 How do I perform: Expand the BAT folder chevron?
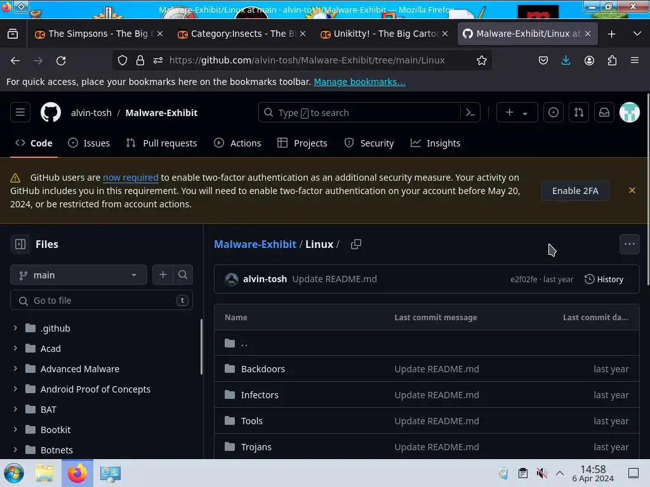pos(15,409)
